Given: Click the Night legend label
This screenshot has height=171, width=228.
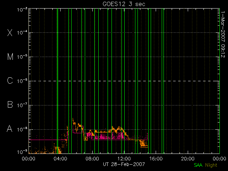Looking at the screenshot, I should point(211,165).
